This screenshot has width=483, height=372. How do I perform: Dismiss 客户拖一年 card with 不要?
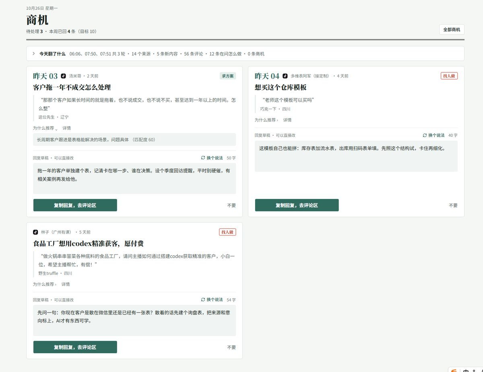click(231, 205)
